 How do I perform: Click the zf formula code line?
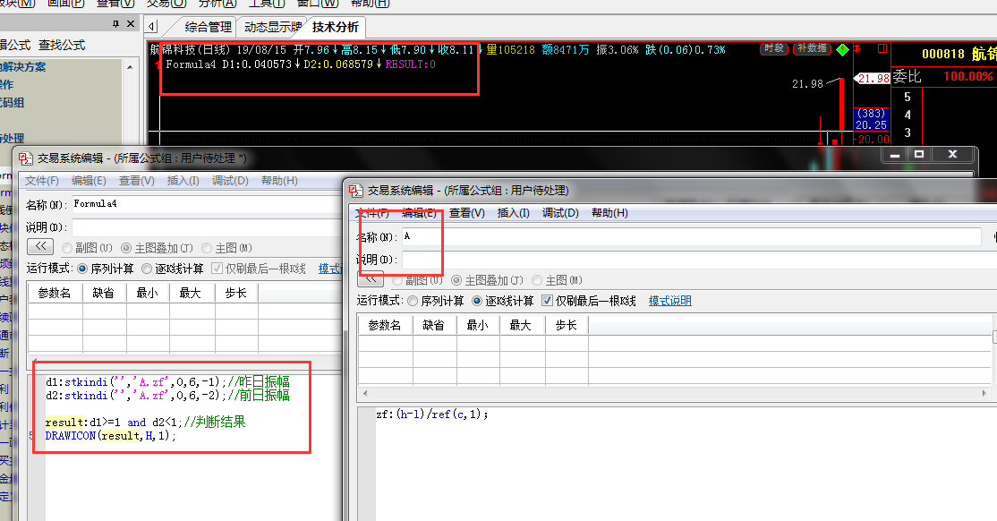coord(431,414)
